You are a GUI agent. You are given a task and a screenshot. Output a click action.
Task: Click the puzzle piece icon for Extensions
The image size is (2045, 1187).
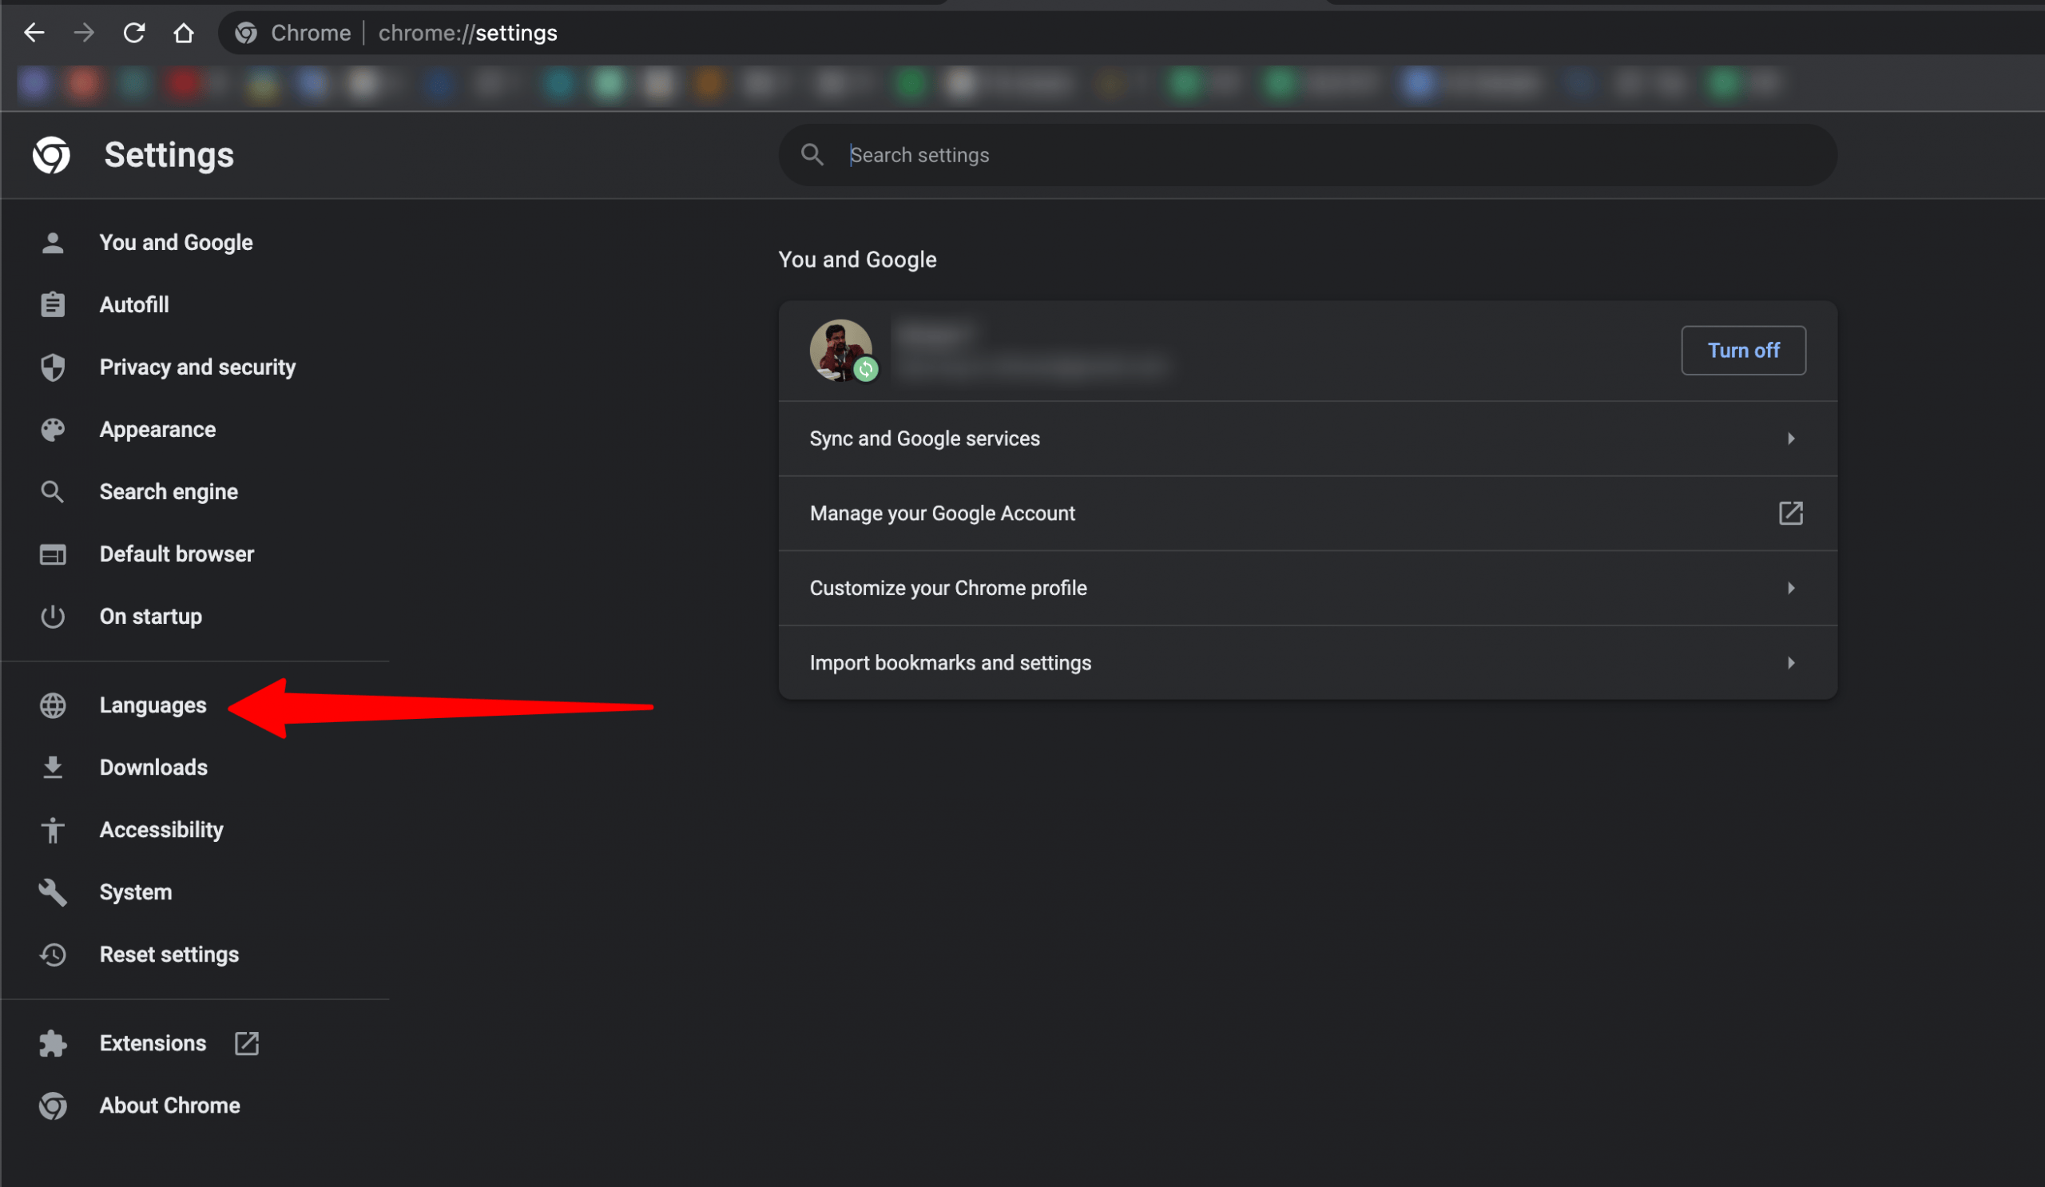(53, 1043)
